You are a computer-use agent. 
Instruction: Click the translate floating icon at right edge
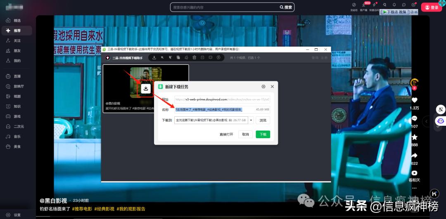(x=441, y=109)
